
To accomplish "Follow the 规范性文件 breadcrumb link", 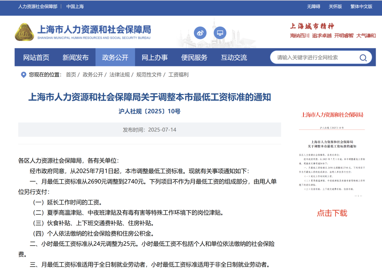I will [x=149, y=75].
